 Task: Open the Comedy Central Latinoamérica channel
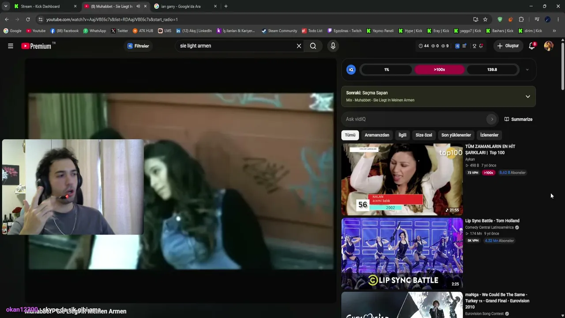pyautogui.click(x=489, y=227)
